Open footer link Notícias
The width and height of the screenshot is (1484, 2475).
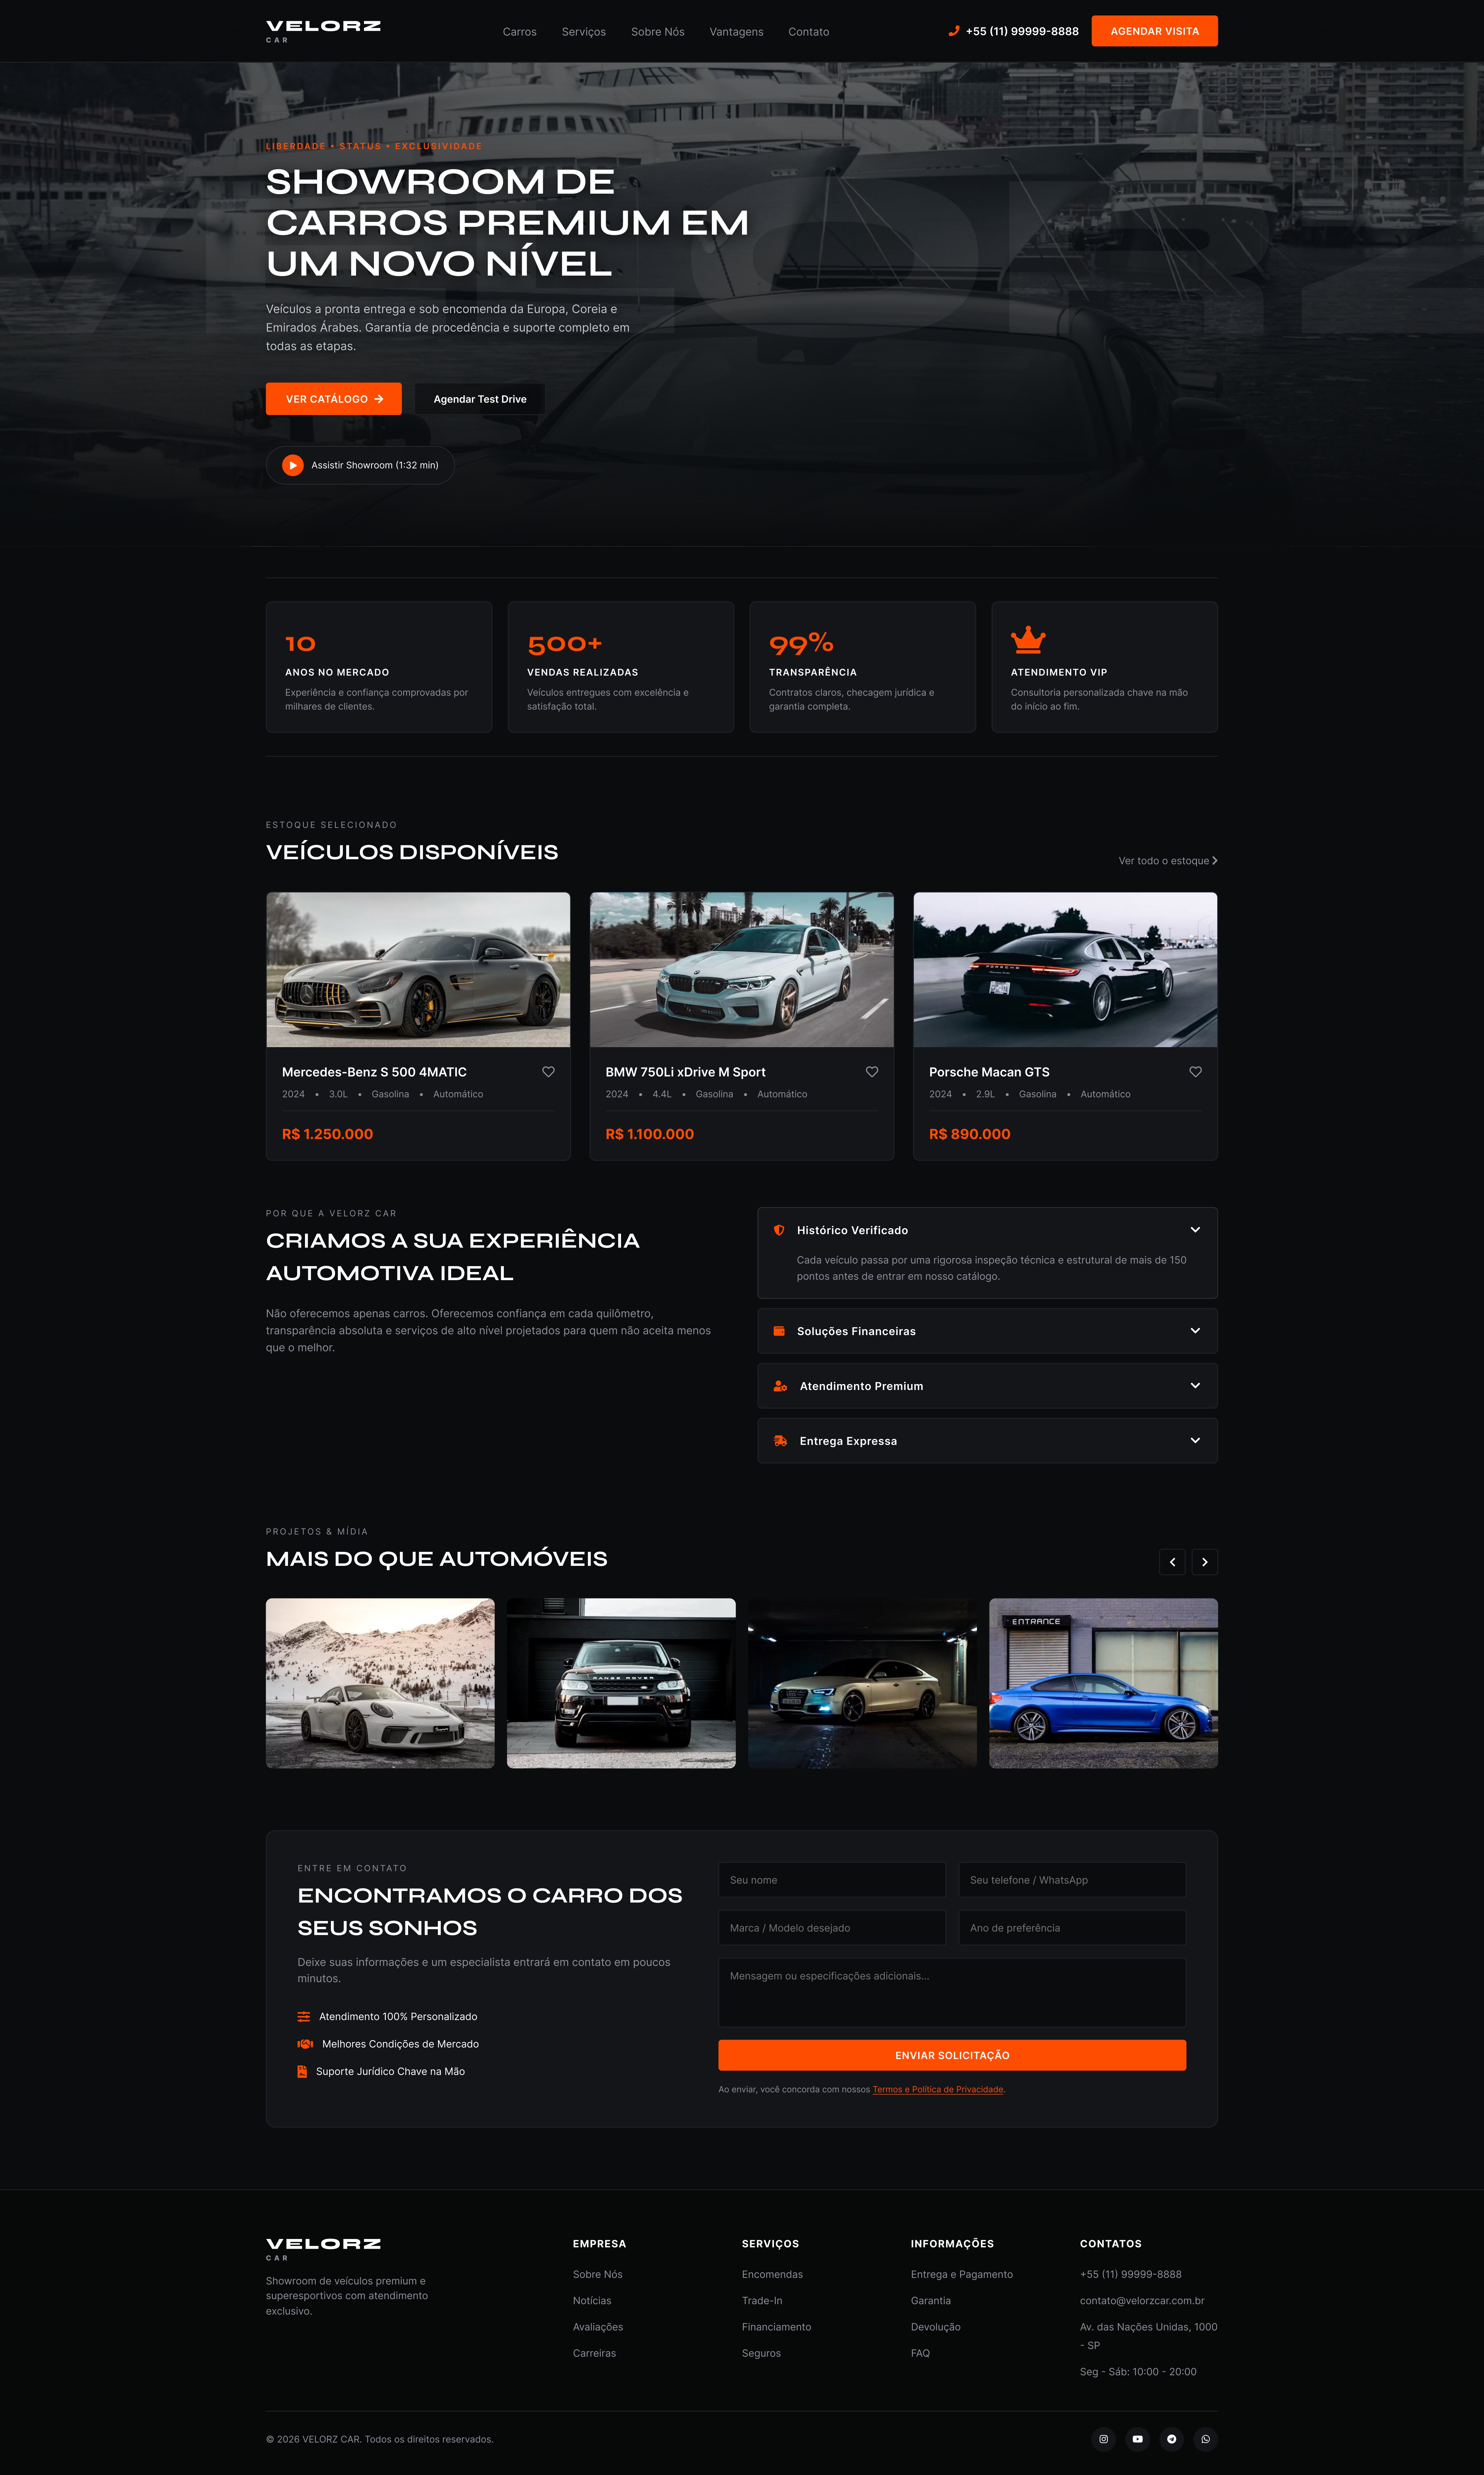coord(592,2301)
